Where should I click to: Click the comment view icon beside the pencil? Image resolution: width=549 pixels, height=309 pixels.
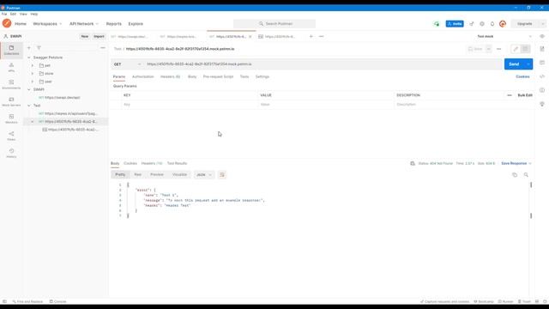pyautogui.click(x=525, y=49)
